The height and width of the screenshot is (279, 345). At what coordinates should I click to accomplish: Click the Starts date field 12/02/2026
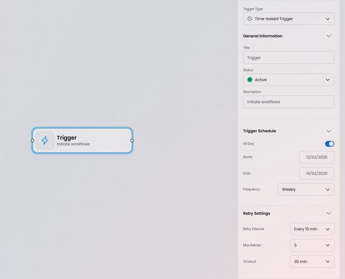pyautogui.click(x=317, y=157)
